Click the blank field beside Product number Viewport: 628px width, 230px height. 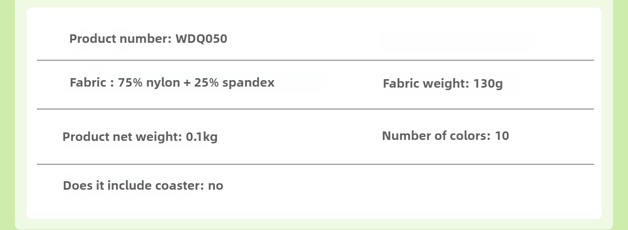[x=456, y=41]
